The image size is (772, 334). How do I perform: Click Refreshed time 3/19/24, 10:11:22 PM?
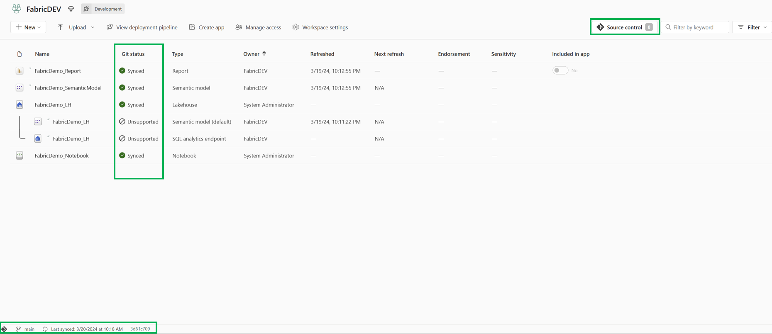tap(335, 122)
